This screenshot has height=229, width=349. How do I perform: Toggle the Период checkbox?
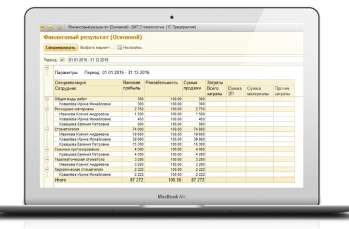62,59
